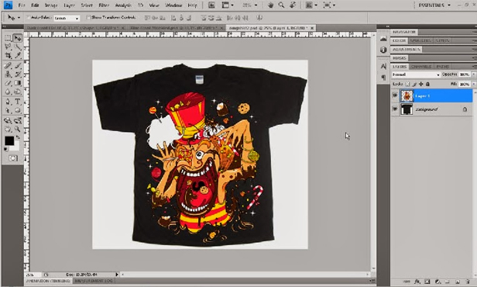The image size is (477, 287).
Task: Select the Shape tool
Action: 17,110
